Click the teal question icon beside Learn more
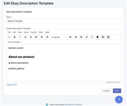This screenshot has width=127, height=106. [x=47, y=104]
